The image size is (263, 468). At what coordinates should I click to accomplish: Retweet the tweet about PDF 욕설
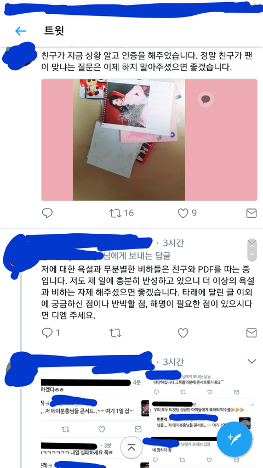[116, 333]
